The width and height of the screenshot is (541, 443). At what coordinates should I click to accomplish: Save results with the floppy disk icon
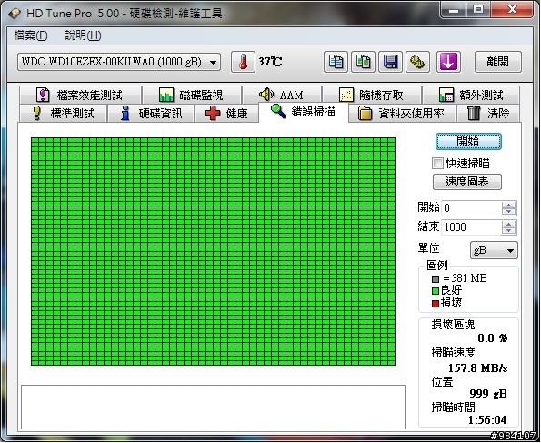[x=390, y=62]
